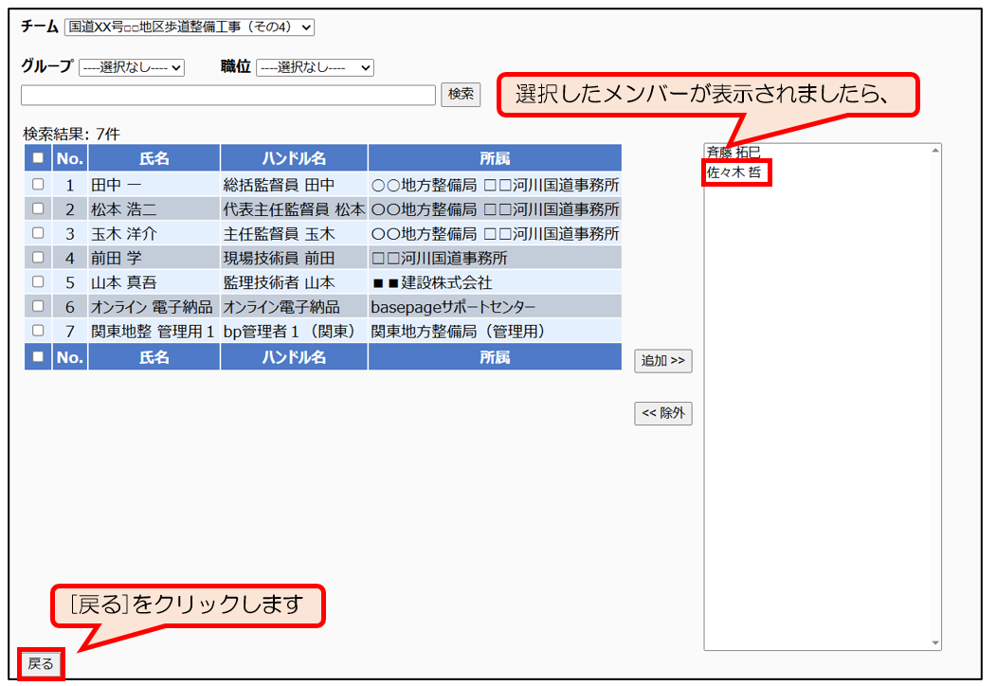Select 佐々木 哲 in the selected members list
The height and width of the screenshot is (686, 996).
(734, 172)
